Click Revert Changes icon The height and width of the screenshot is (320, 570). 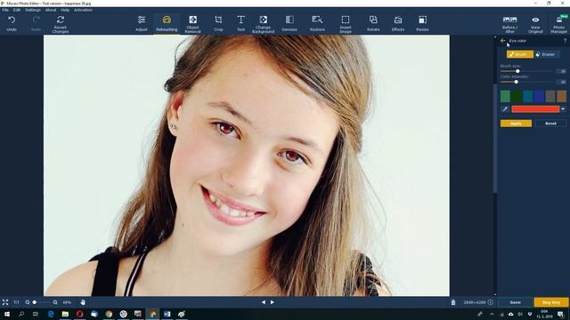tap(61, 20)
